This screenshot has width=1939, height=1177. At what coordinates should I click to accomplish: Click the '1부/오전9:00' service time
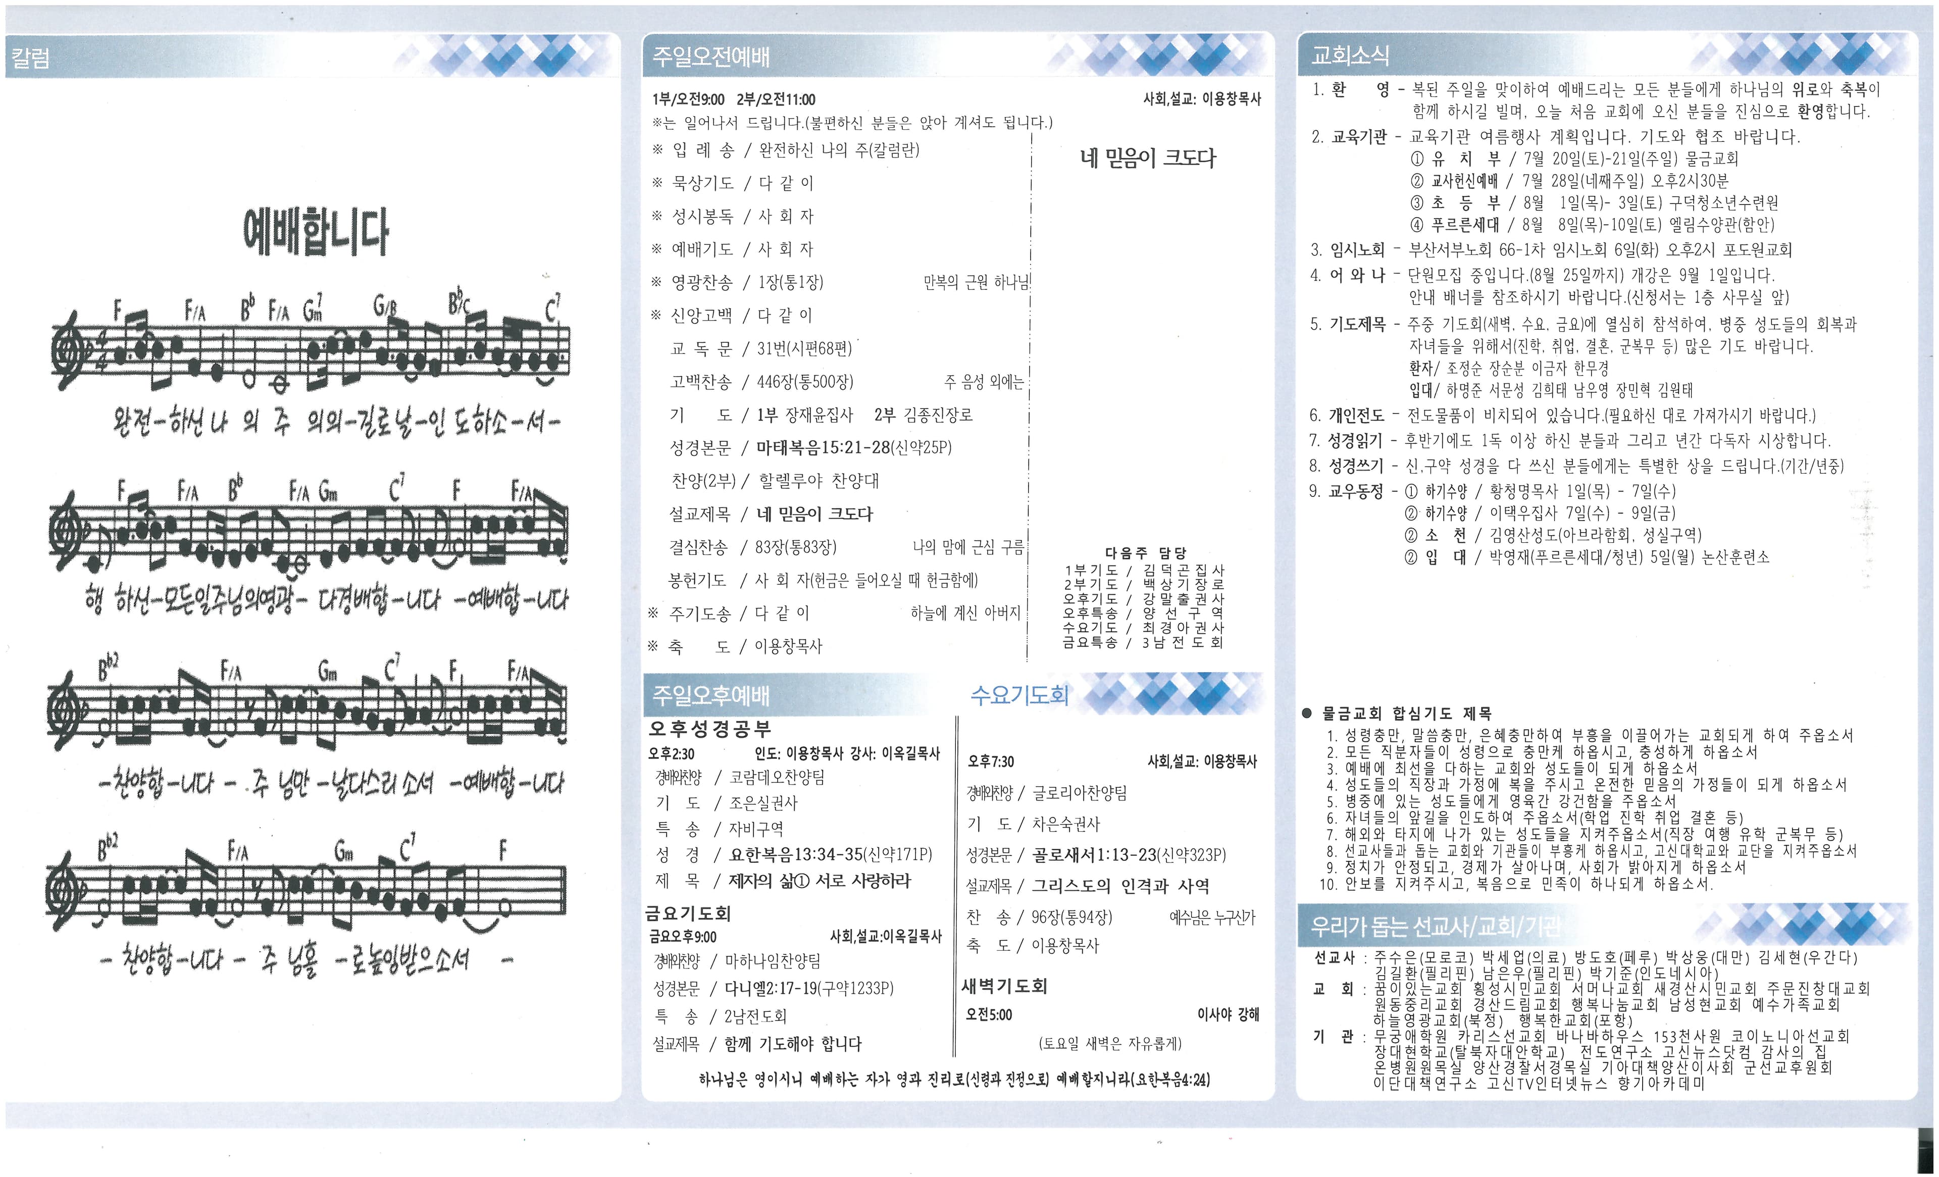tap(688, 99)
